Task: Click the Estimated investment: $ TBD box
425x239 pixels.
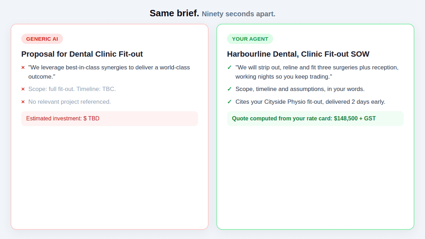Action: (109, 119)
